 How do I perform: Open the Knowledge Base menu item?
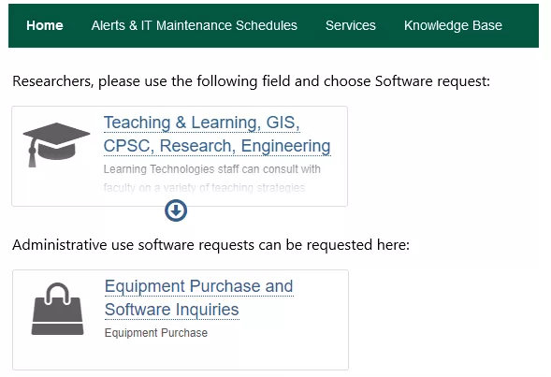(453, 25)
